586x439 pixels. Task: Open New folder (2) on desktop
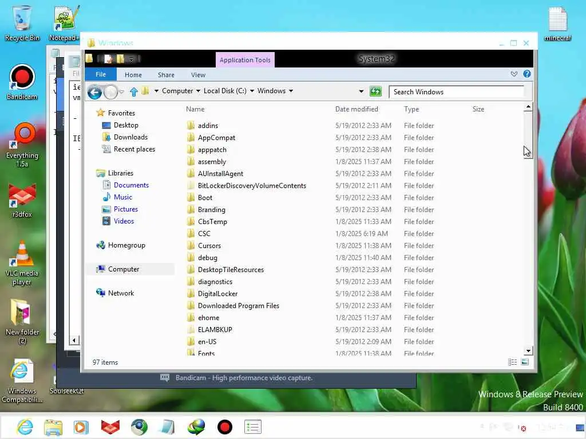(x=22, y=322)
